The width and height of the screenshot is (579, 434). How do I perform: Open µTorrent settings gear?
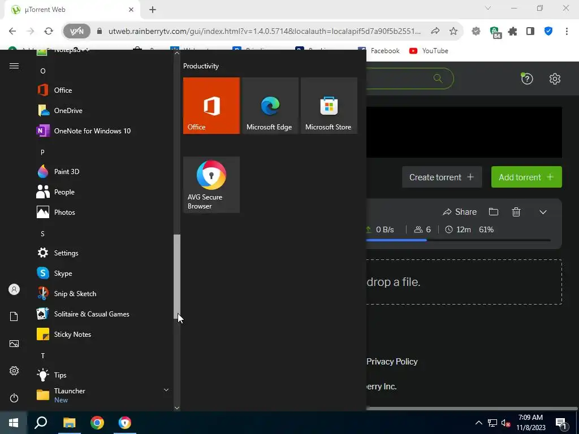pos(555,79)
